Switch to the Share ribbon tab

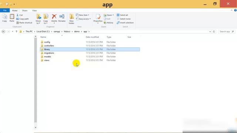click(25, 11)
